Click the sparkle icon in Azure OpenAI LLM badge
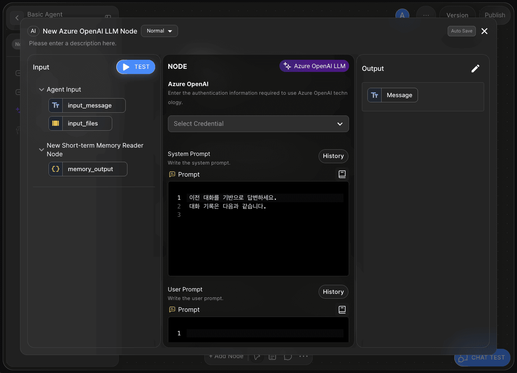Viewport: 517px width, 373px height. (287, 66)
